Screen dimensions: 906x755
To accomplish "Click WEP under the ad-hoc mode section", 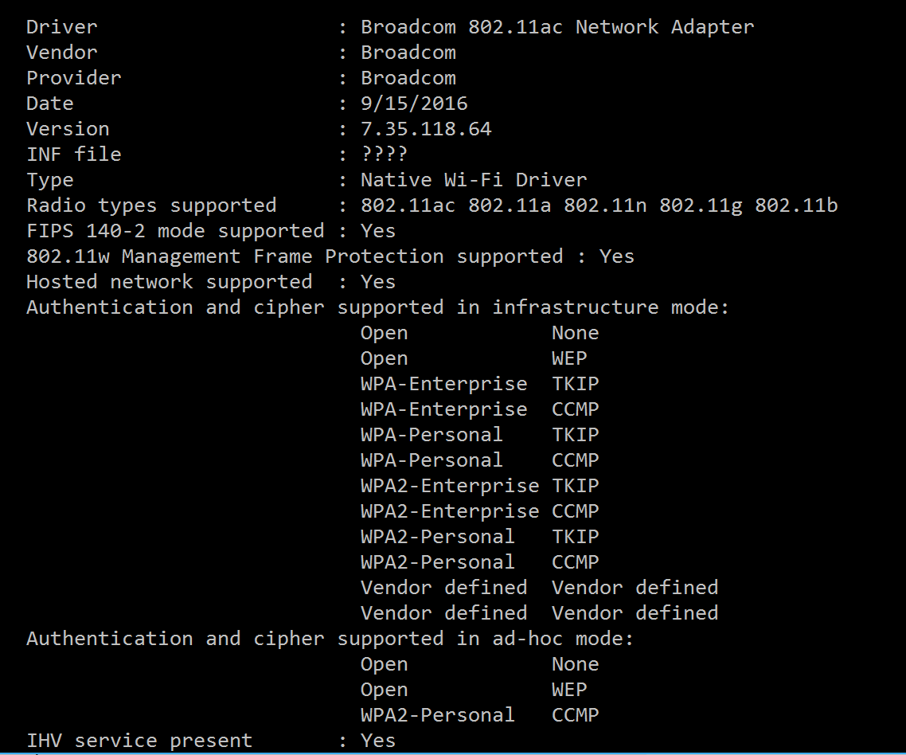I will tap(569, 690).
